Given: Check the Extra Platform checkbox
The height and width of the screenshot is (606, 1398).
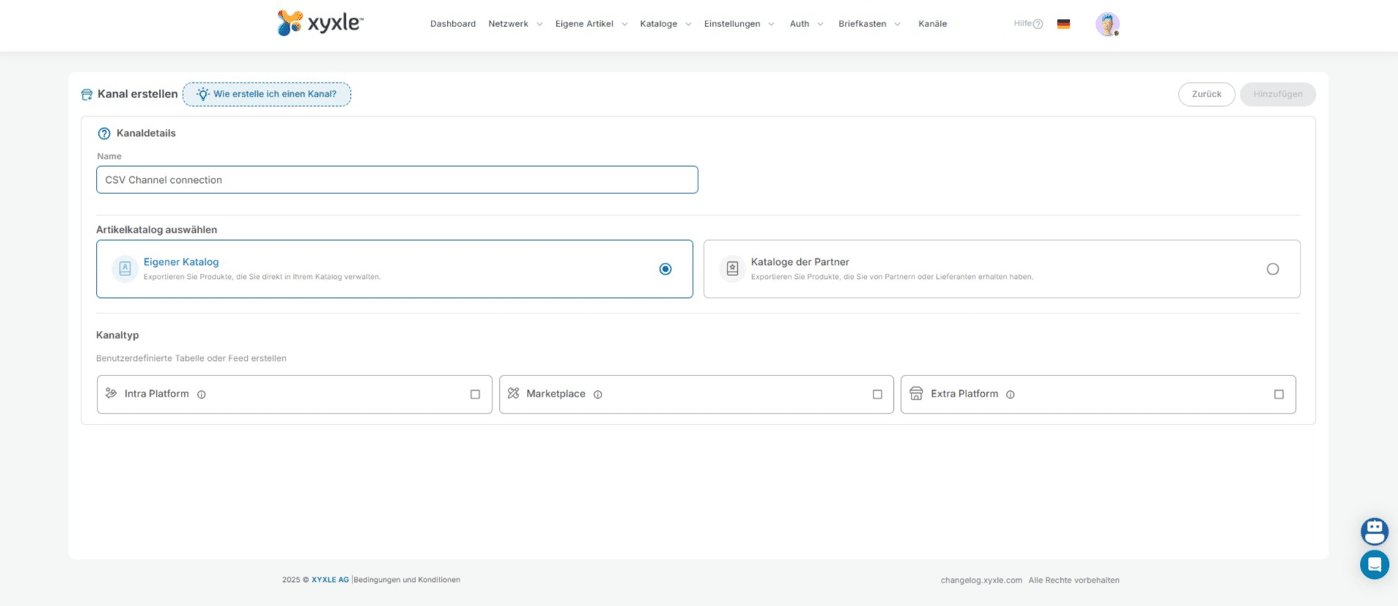Looking at the screenshot, I should click(1279, 394).
